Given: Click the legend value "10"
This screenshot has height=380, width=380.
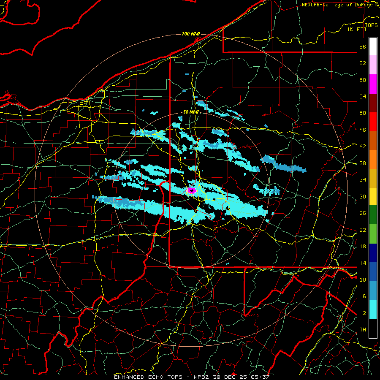Looking at the screenshot, I should point(363,280).
